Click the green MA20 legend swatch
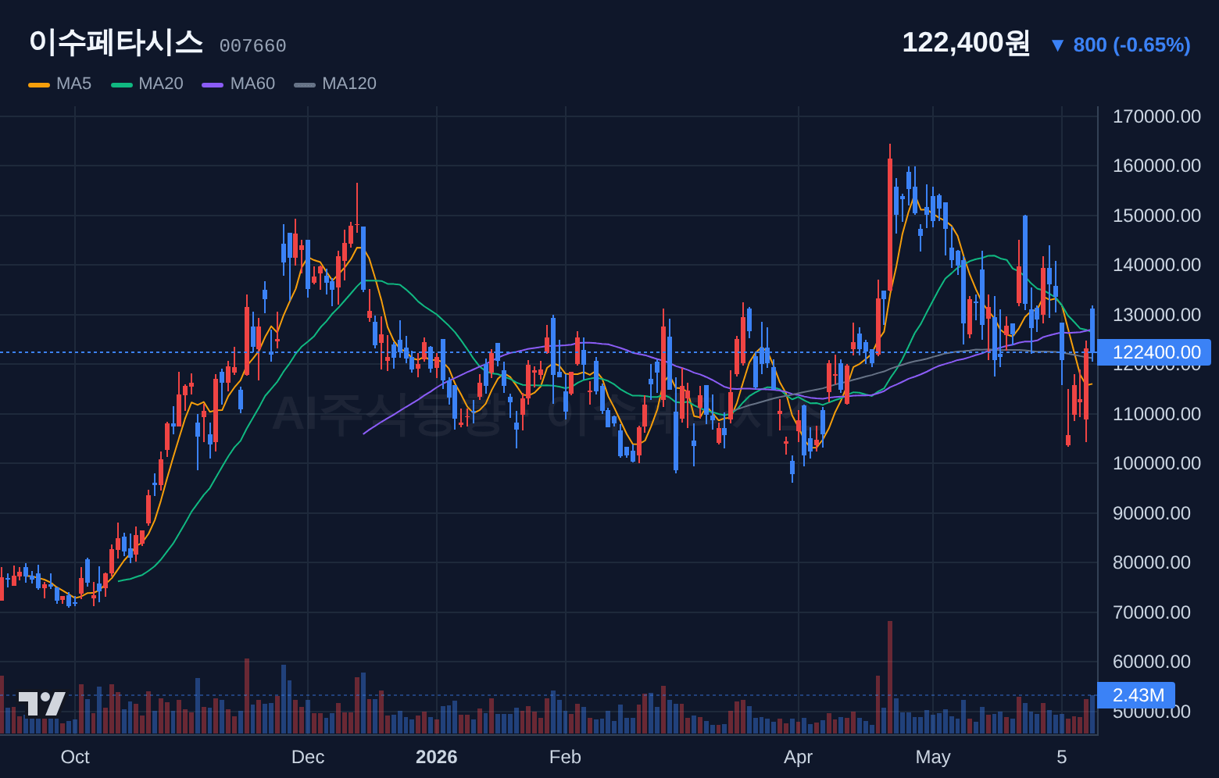Screen dimensions: 1219x778 pyautogui.click(x=122, y=84)
